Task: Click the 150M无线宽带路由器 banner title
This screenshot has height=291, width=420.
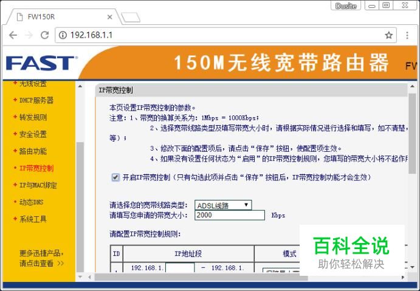Action: (x=281, y=63)
